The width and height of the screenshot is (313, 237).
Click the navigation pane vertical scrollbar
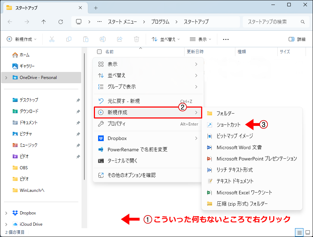click(x=84, y=116)
